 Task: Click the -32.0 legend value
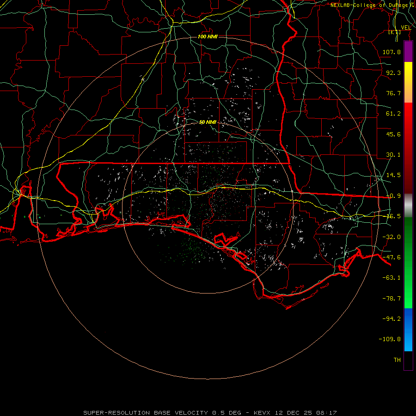[392, 237]
